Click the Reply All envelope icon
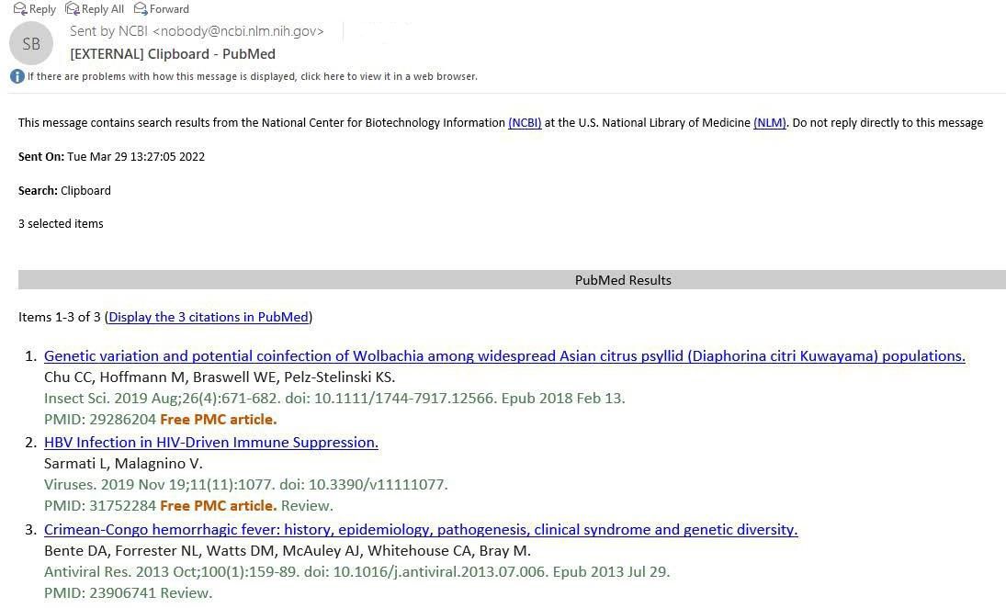The image size is (1006, 608). pos(72,8)
